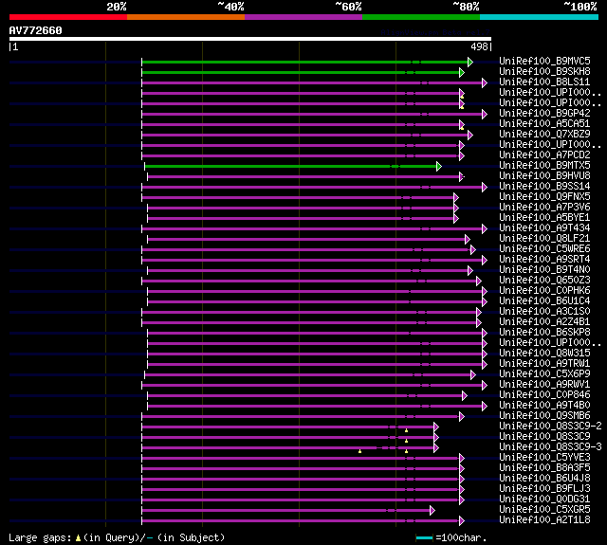607x545 pixels.
Task: Select the UniRef100_A3C1S0 label
Action: point(544,312)
